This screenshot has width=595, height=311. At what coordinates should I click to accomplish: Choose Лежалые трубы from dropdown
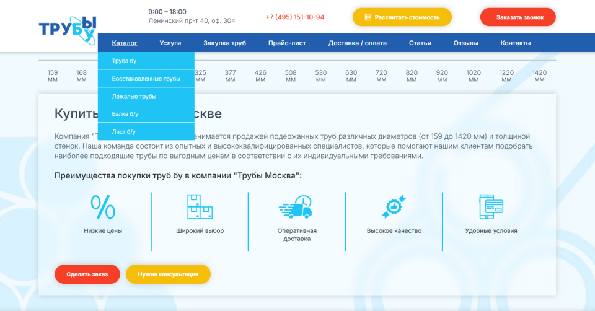[146, 96]
